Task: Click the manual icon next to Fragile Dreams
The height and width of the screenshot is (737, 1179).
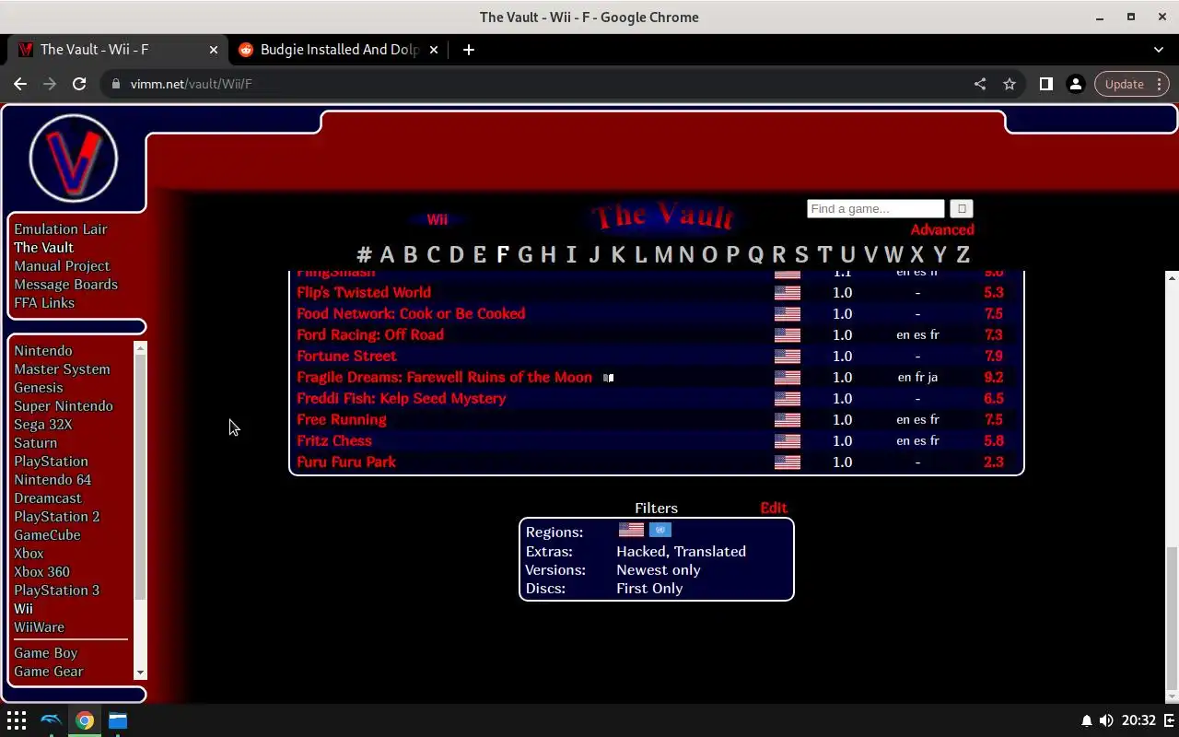Action: point(608,378)
